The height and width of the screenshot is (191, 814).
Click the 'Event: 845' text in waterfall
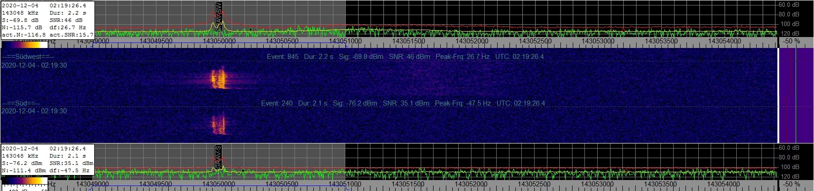pyautogui.click(x=283, y=57)
